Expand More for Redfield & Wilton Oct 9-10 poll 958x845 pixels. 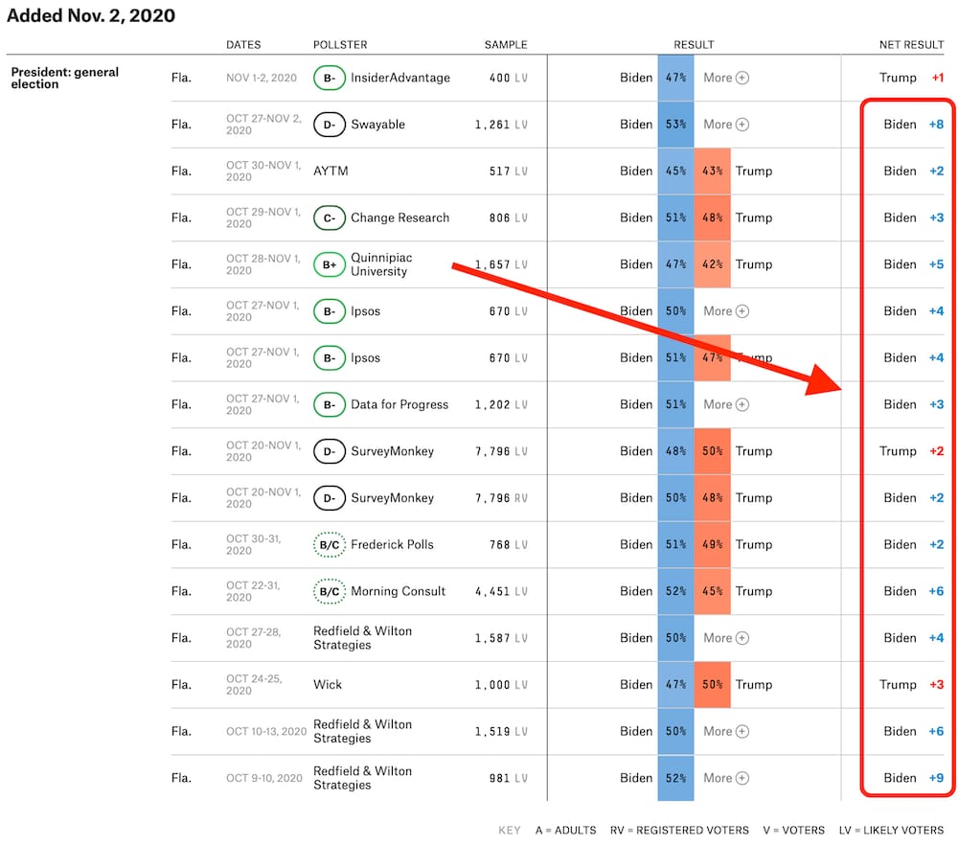726,778
